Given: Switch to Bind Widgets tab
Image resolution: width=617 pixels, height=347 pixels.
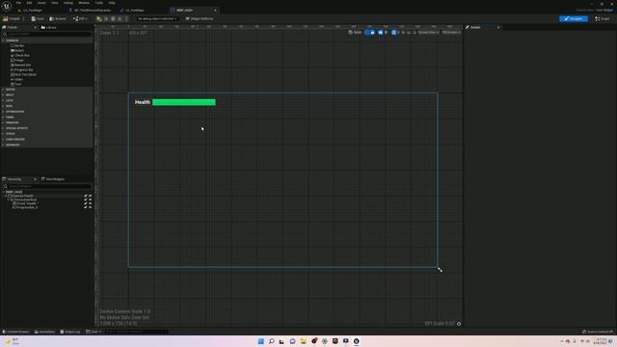Looking at the screenshot, I should click(x=53, y=179).
